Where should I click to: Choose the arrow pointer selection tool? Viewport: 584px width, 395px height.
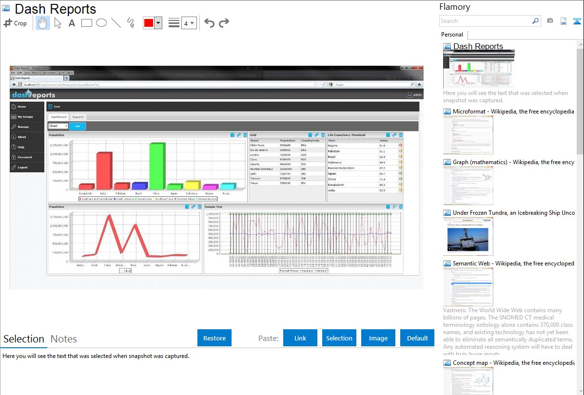(58, 23)
